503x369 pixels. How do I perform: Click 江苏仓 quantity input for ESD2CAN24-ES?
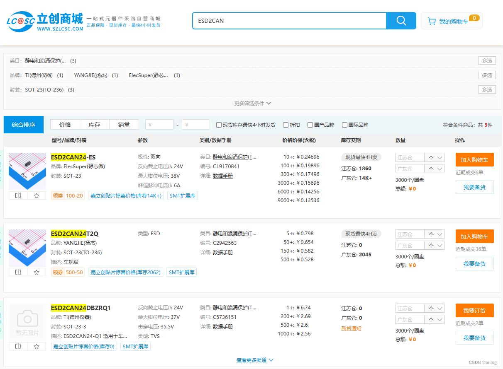[410, 157]
